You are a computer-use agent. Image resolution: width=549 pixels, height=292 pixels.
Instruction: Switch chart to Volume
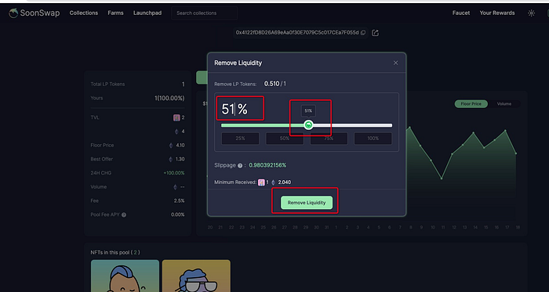(x=504, y=104)
